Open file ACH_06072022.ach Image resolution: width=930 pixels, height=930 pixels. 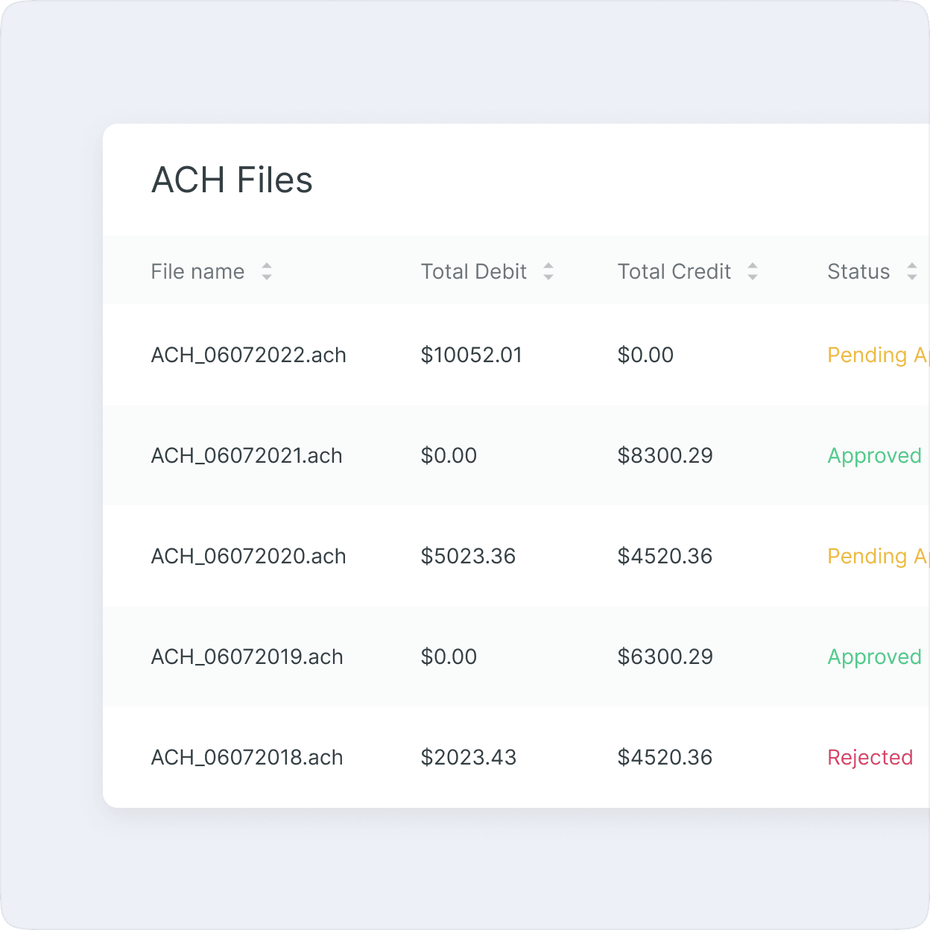pyautogui.click(x=248, y=355)
